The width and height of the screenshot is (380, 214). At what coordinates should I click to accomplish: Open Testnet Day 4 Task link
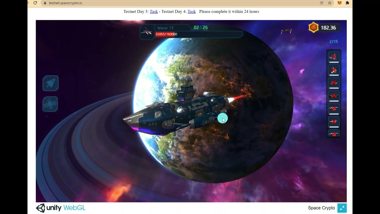[x=191, y=12]
